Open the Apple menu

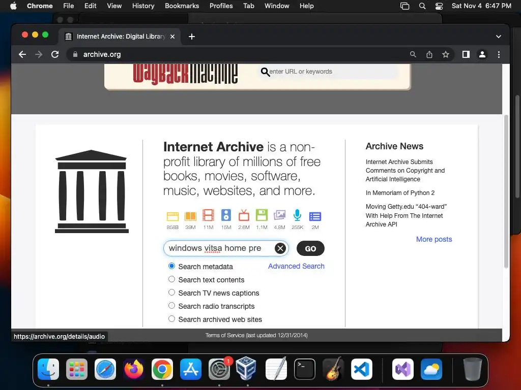pyautogui.click(x=14, y=6)
